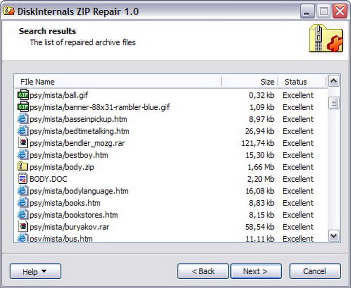Screen dimensions: 351x288
Task: Click the GIF icon beside banner-88x31-rambler-blue.gif
Action: (23, 107)
